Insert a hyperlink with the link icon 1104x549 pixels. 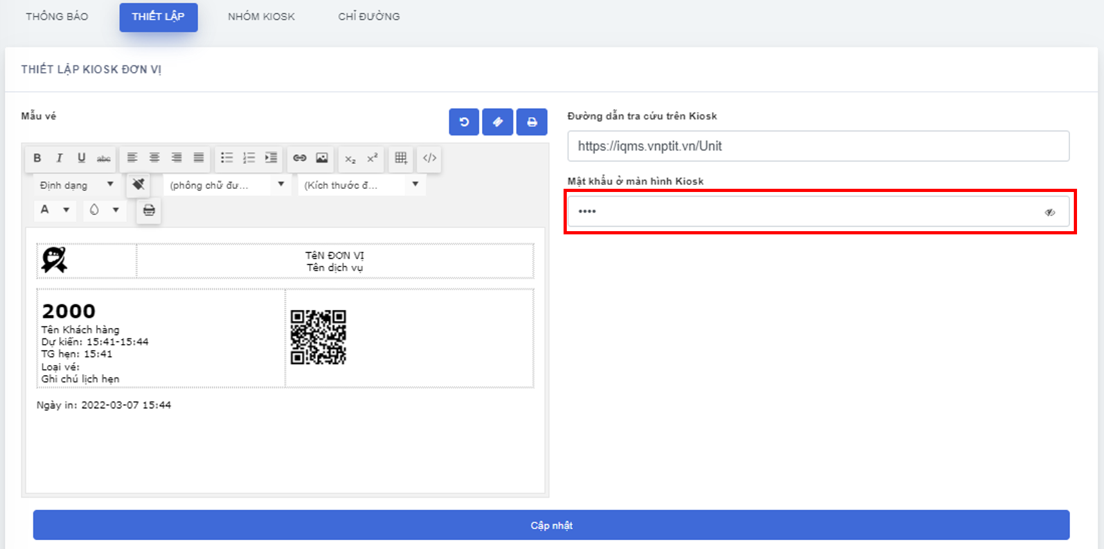click(x=299, y=158)
